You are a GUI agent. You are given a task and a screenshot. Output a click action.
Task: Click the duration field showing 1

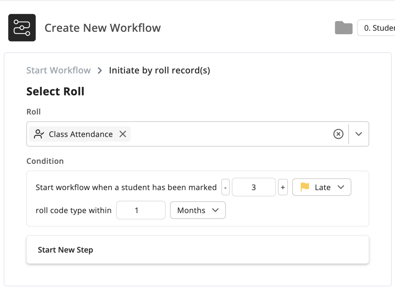(x=141, y=210)
